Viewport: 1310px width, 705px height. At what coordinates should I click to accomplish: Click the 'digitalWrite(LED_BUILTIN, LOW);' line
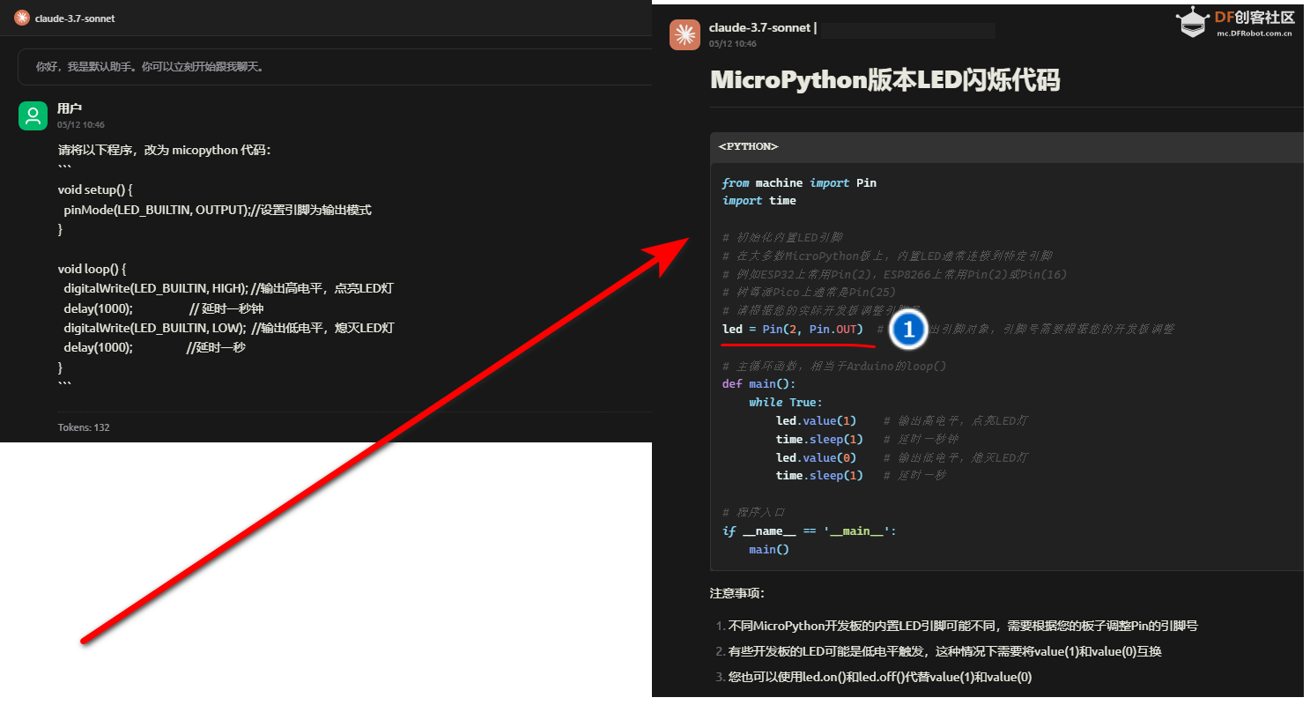point(228,328)
